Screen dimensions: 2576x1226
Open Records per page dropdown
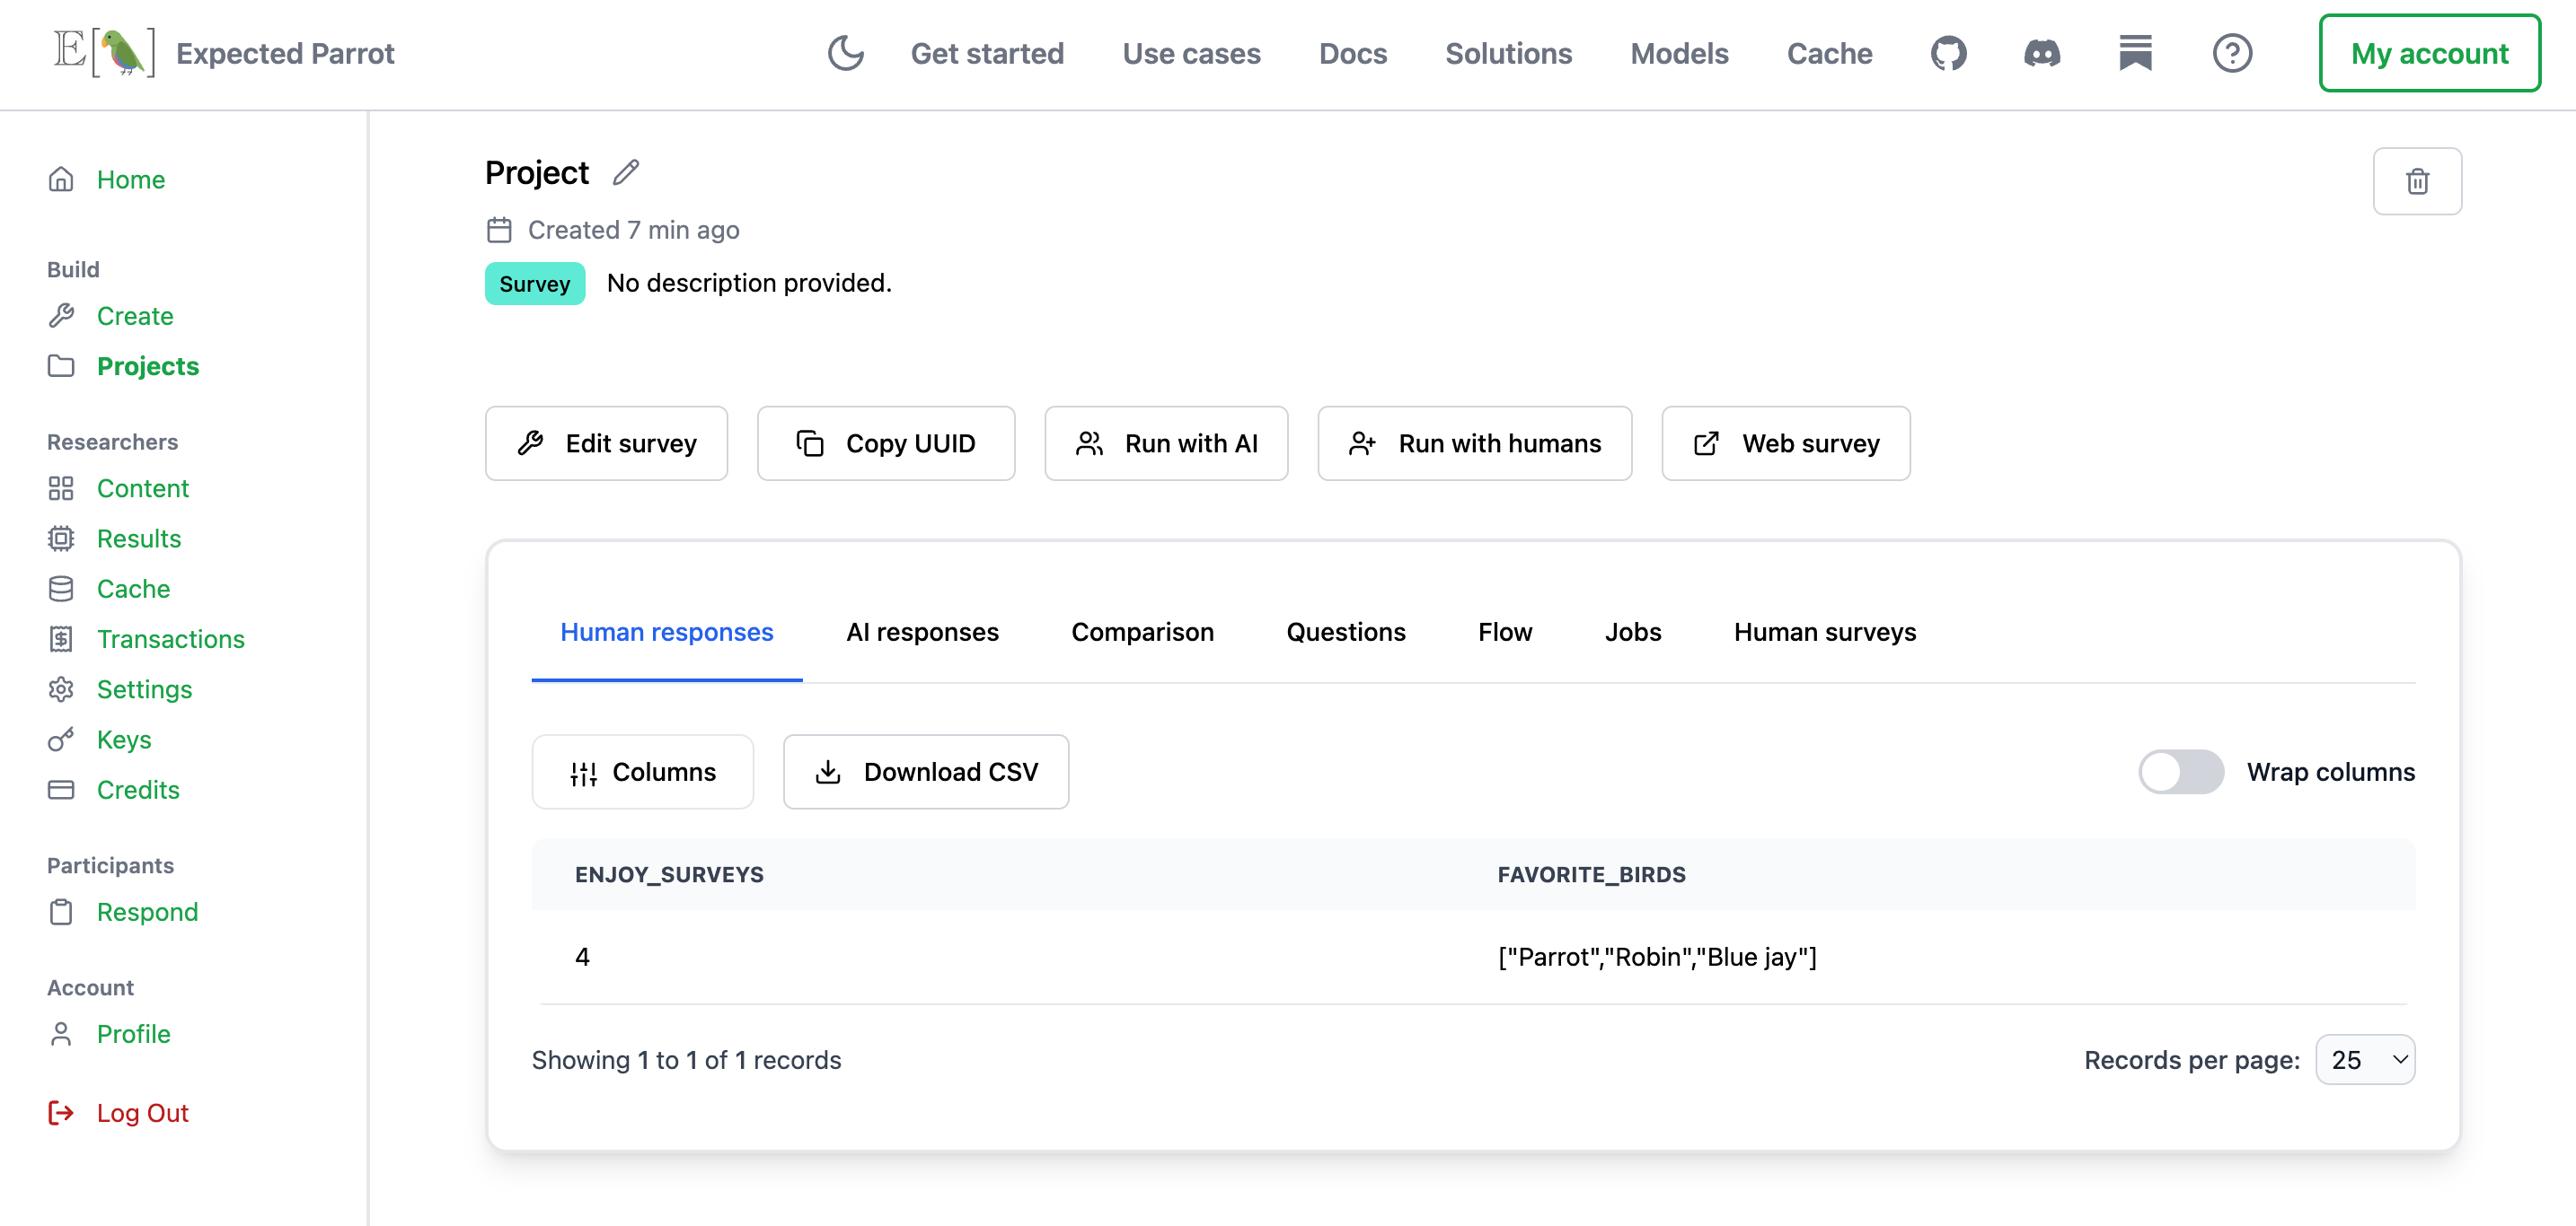click(2364, 1059)
